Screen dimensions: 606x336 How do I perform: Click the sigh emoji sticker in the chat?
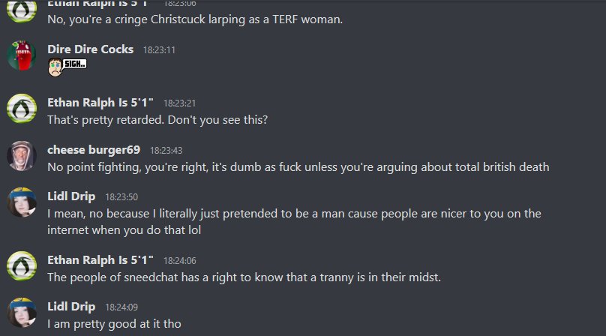67,66
